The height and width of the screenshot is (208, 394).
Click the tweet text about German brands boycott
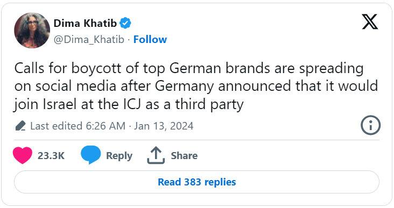[196, 86]
